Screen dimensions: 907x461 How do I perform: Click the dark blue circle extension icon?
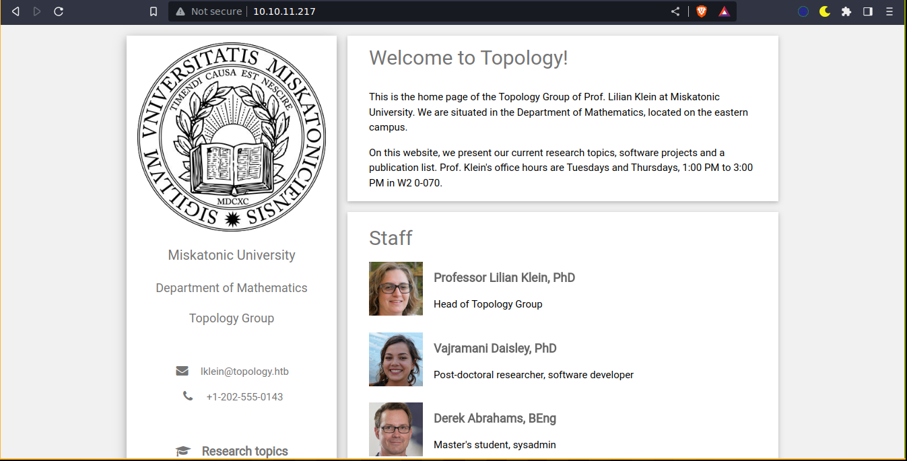pos(803,11)
